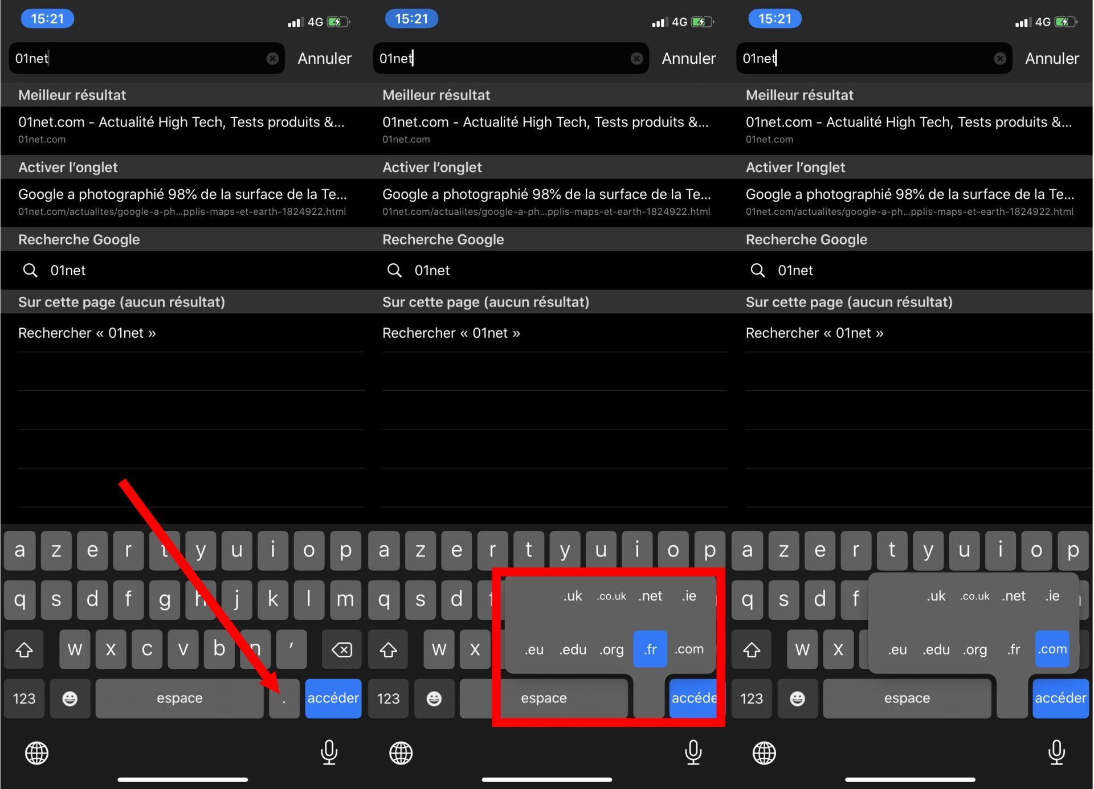
Task: Choose .net suffix in middle popup
Action: coord(650,596)
